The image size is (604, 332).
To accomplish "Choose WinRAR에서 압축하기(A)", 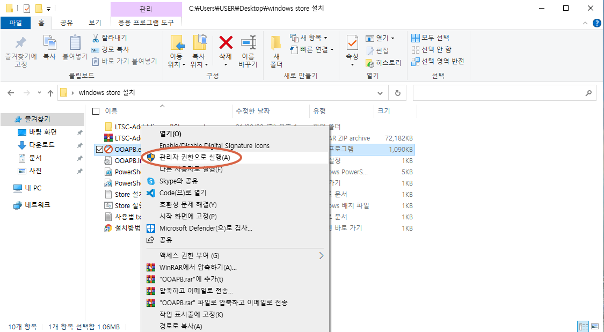I will [x=198, y=267].
